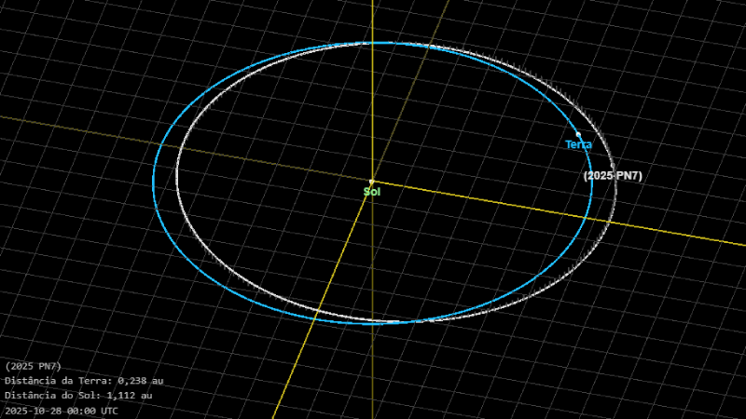The image size is (746, 419).
Task: Click the (2025 PN7) heading in the info readout
Action: point(34,366)
